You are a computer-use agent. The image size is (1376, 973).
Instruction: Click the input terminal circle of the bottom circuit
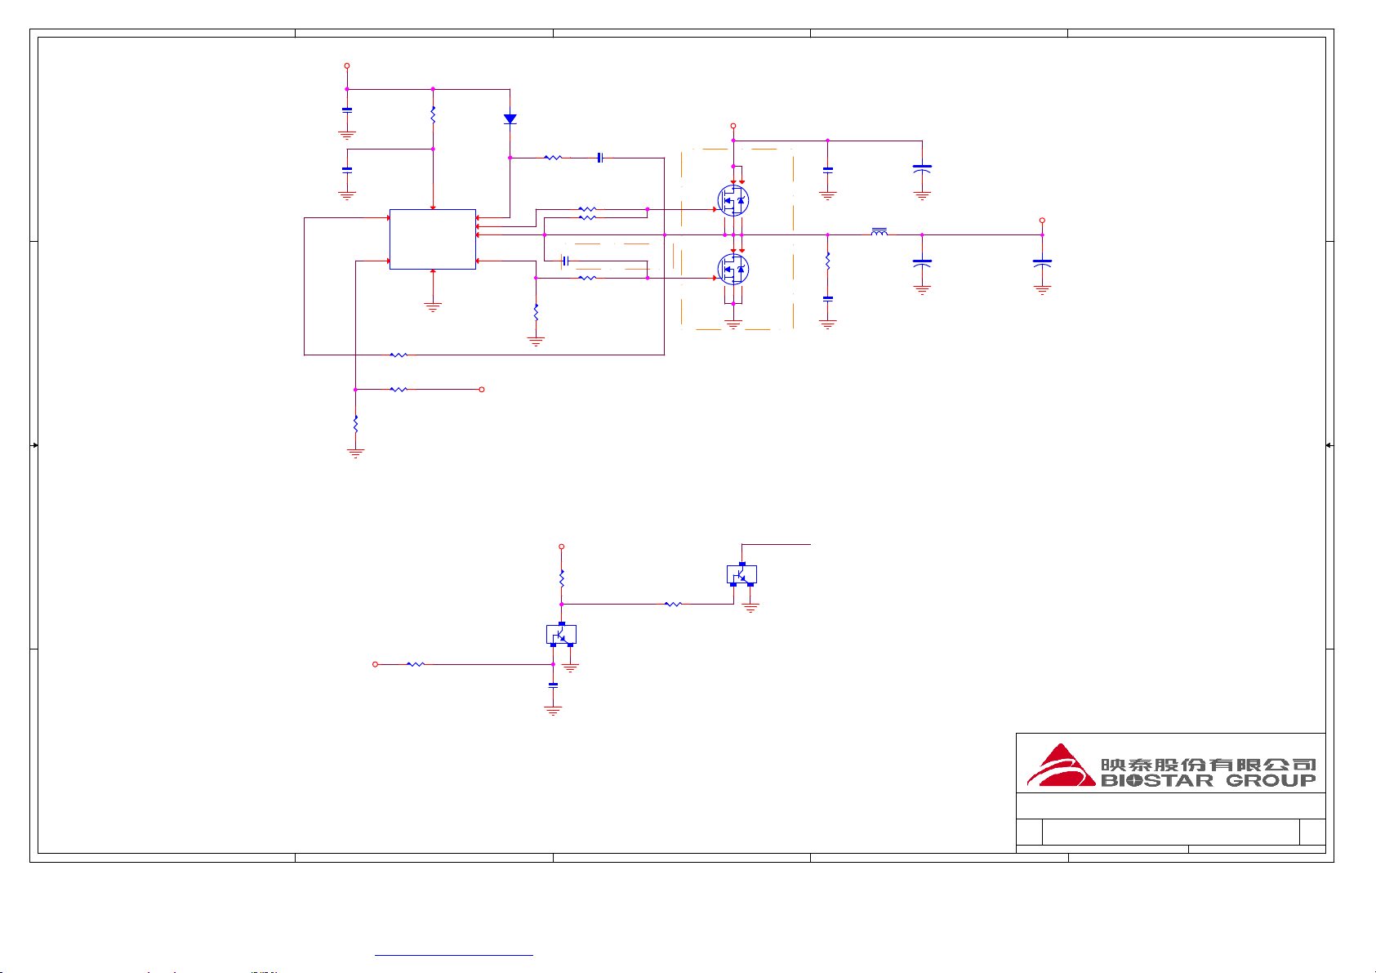(x=375, y=664)
